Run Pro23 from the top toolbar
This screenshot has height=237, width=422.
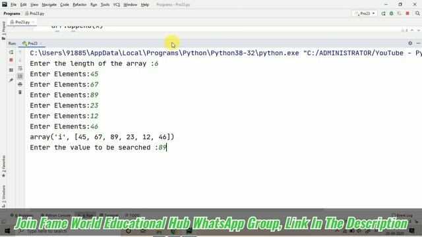pyautogui.click(x=383, y=13)
